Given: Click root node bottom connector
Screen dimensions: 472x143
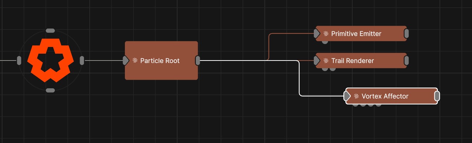Looking at the screenshot, I should pyautogui.click(x=51, y=90).
